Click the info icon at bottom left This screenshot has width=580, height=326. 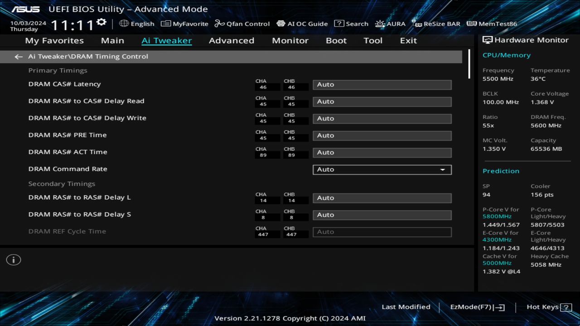(13, 259)
